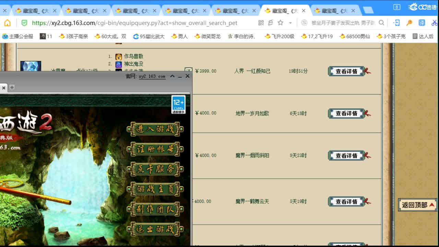The image size is (439, 247).
Task: Open the QR code grid icon
Action: tap(261, 23)
